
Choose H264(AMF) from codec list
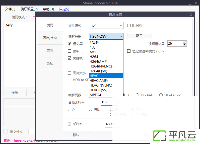pos(106,61)
